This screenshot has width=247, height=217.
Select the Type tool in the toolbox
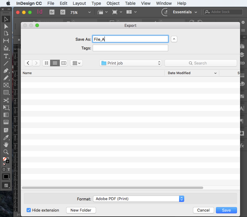(6, 56)
